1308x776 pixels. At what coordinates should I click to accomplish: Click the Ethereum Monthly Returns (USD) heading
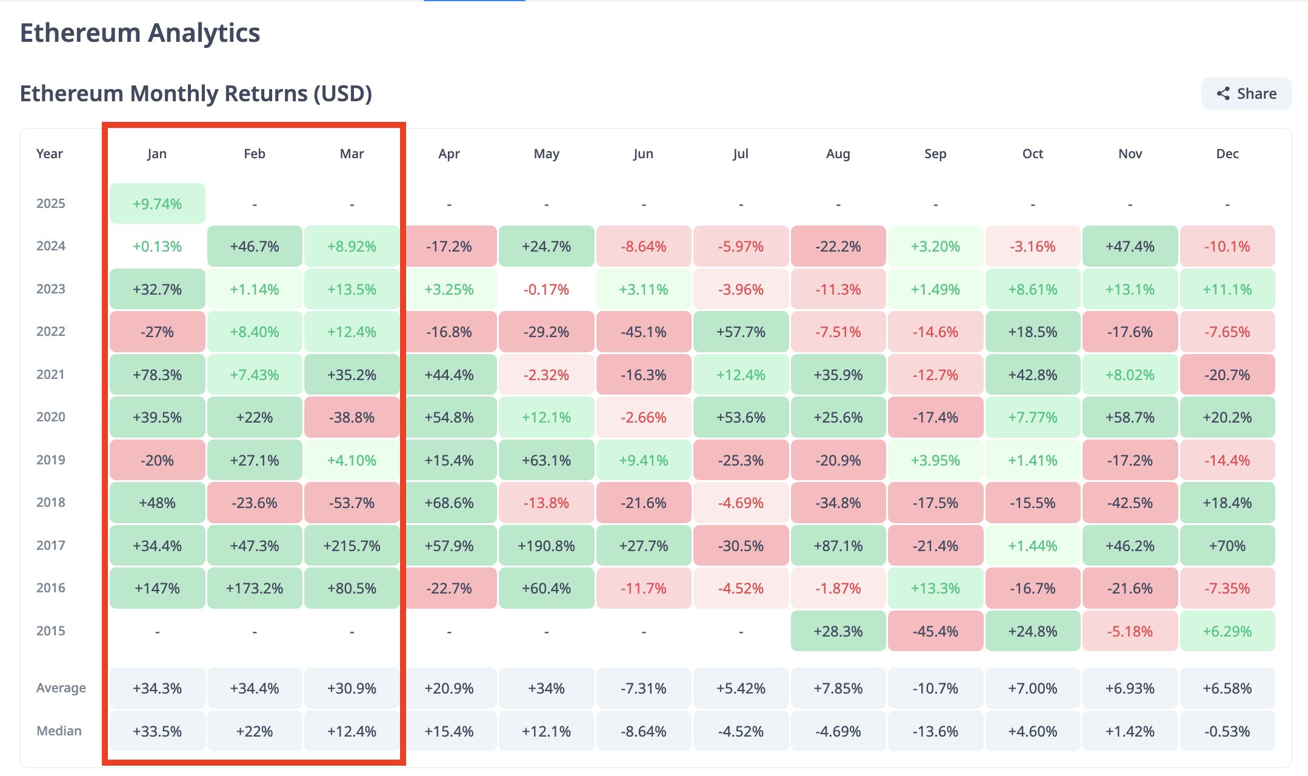point(195,93)
